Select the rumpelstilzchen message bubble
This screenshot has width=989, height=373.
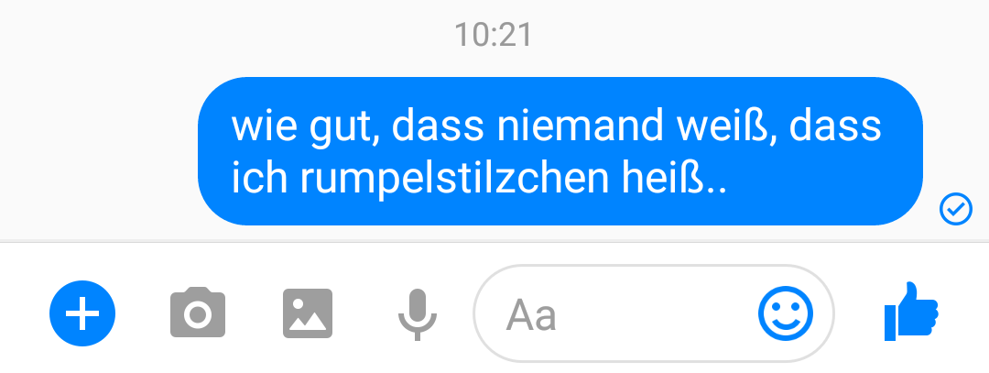(560, 151)
